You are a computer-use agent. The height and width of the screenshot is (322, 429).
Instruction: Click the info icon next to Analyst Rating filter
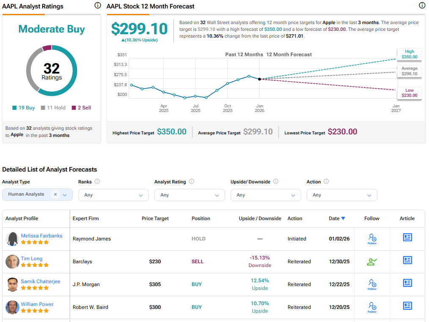[191, 181]
